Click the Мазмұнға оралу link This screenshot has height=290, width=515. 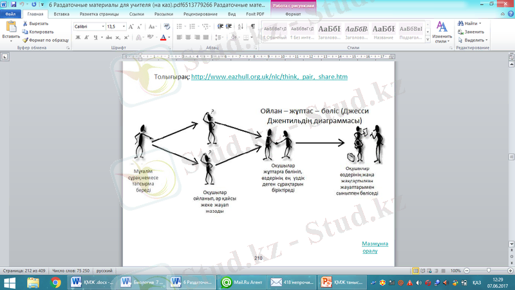(x=375, y=247)
